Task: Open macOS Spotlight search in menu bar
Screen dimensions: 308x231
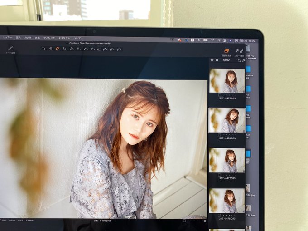Action: click(x=219, y=40)
